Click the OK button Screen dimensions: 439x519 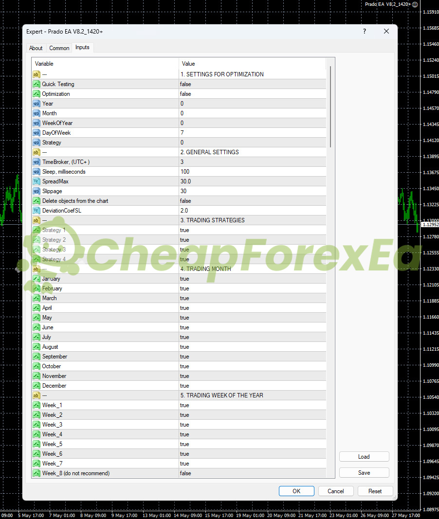(x=296, y=491)
